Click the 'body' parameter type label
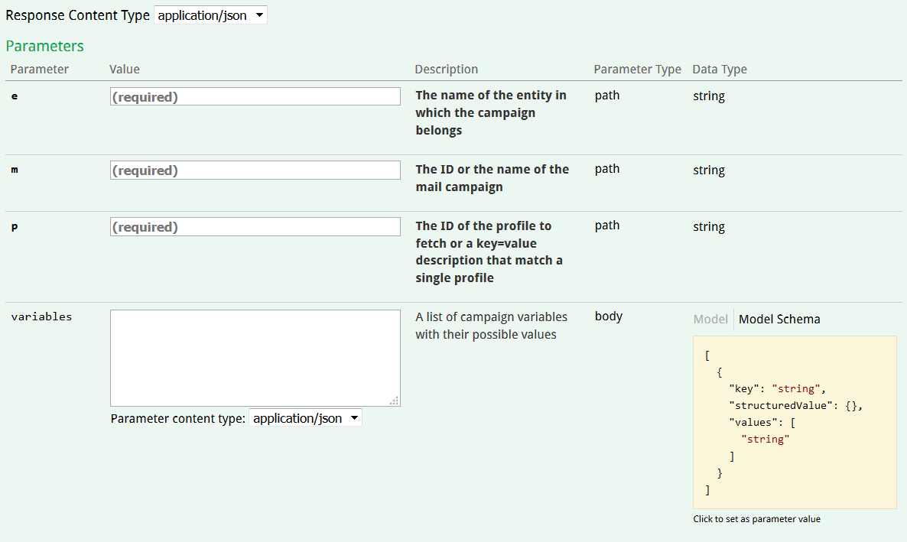 click(x=609, y=316)
